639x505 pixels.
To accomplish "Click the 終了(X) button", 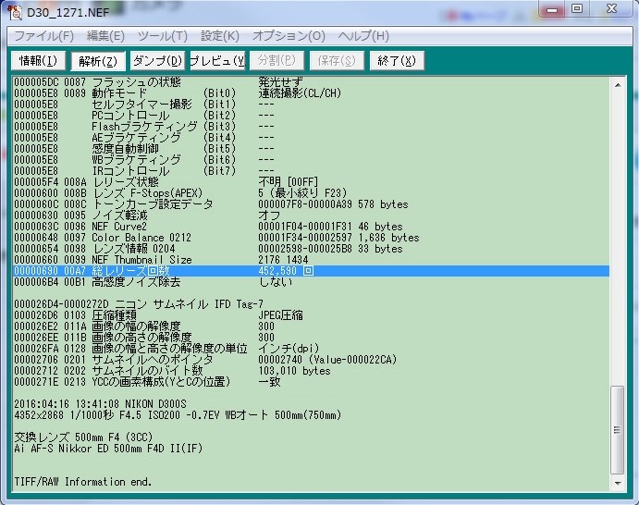I will coord(397,61).
